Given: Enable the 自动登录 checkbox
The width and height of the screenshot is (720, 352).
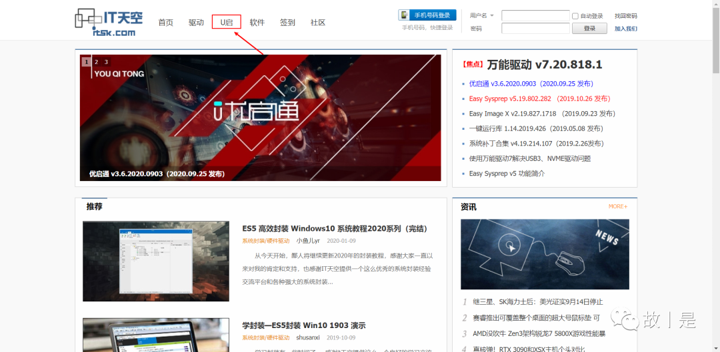Looking at the screenshot, I should point(575,16).
